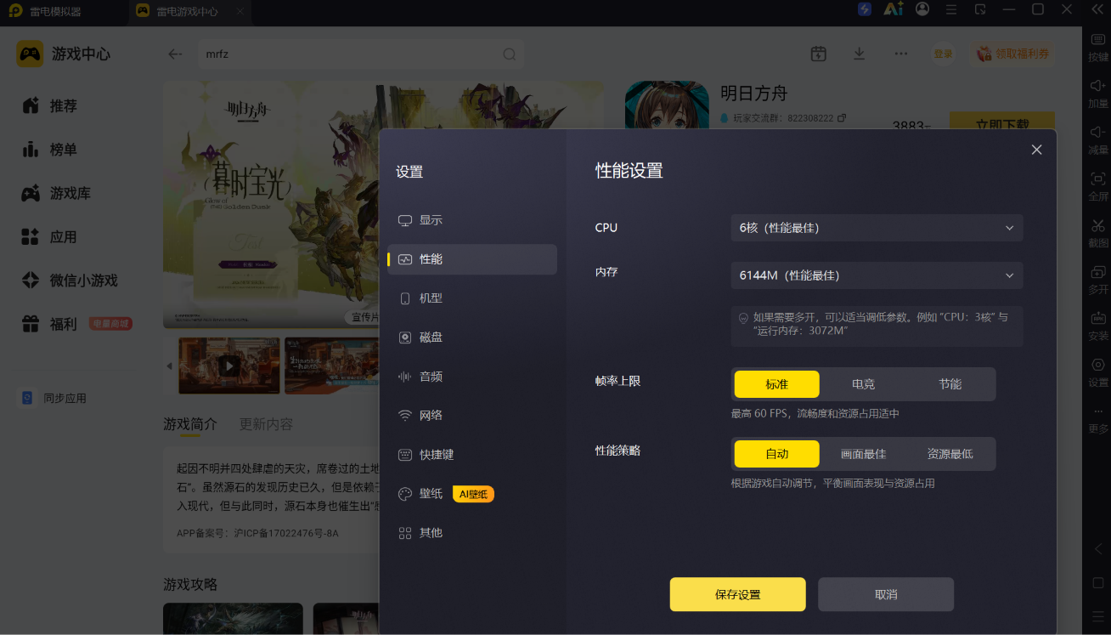The image size is (1111, 635).
Task: Open 设置 settings in right toolbar
Action: pos(1098,373)
